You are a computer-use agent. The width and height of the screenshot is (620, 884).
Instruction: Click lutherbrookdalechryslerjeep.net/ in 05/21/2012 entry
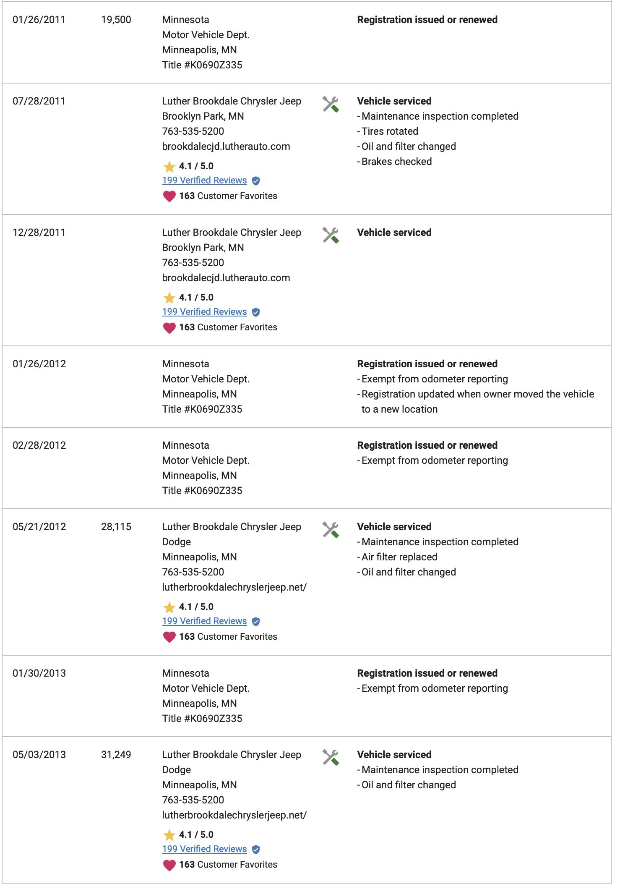234,587
